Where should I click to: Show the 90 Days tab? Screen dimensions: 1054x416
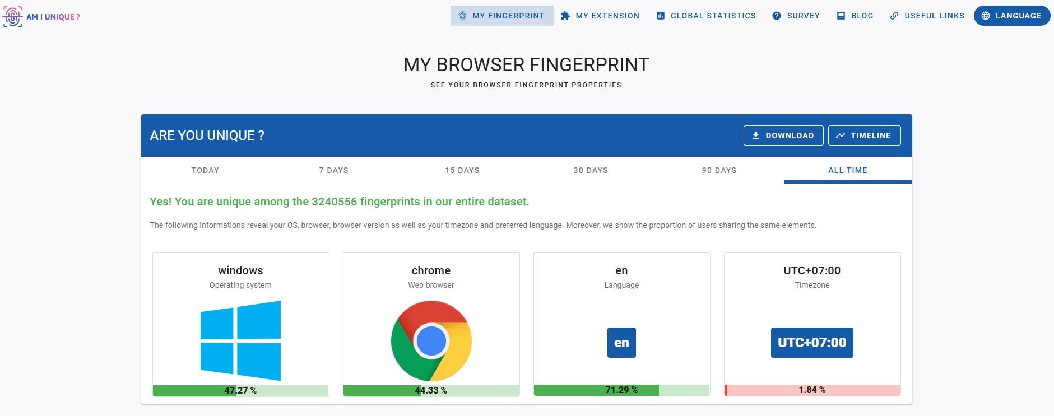(719, 170)
